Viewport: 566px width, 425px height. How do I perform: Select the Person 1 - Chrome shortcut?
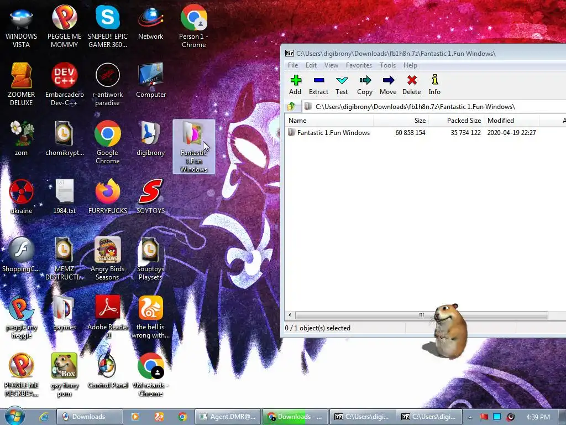pyautogui.click(x=194, y=27)
